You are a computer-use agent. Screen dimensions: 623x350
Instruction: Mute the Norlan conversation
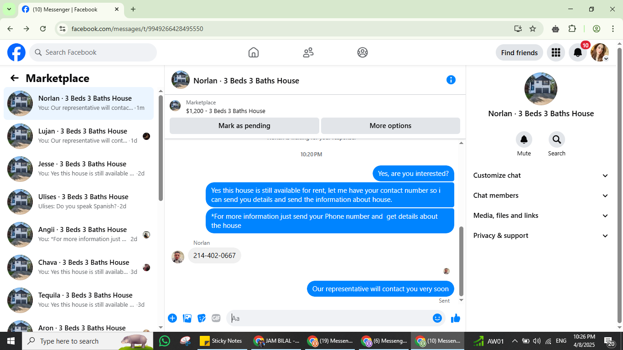click(524, 139)
